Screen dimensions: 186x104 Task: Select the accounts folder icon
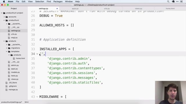(x=7, y=17)
